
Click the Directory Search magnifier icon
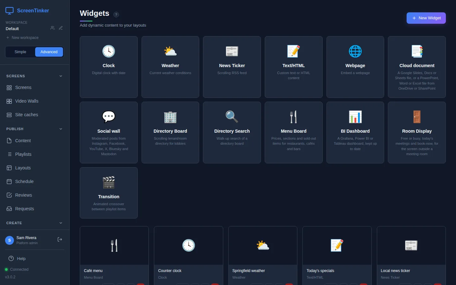(232, 117)
